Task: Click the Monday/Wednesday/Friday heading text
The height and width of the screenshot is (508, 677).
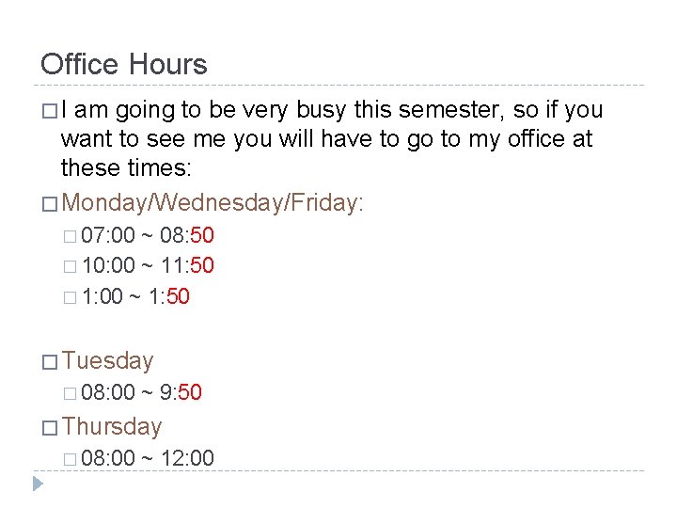Action: pos(214,202)
